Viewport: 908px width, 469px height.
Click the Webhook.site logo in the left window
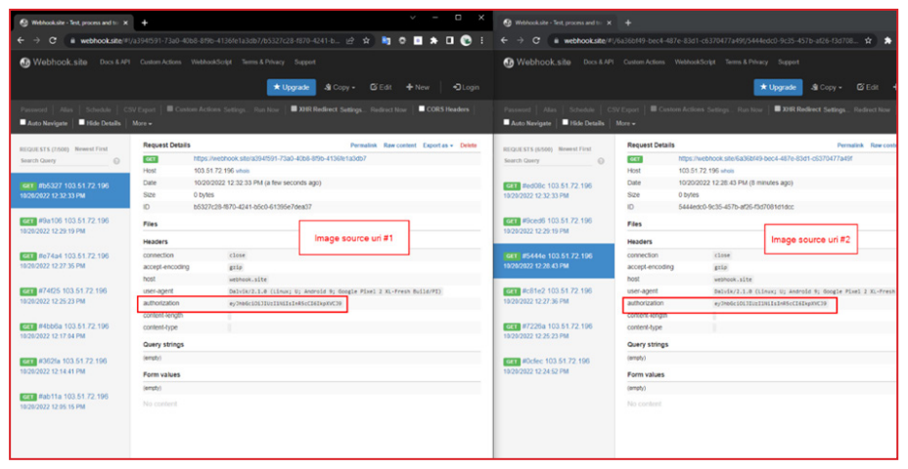click(x=53, y=63)
